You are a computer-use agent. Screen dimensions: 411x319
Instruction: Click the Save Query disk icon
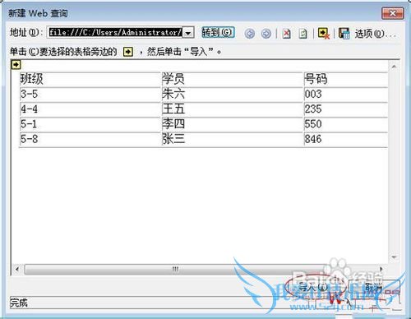point(344,34)
